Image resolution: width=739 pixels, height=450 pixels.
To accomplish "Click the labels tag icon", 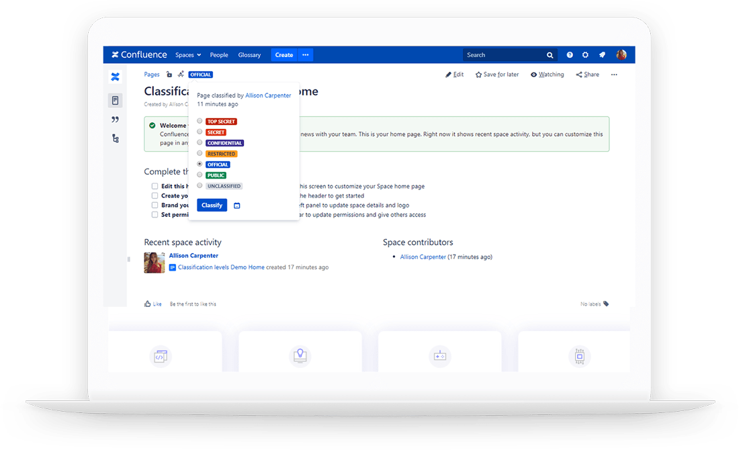I will point(606,304).
